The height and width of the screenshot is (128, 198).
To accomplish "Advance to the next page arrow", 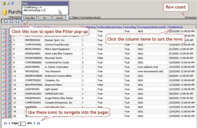I will click(35, 123).
